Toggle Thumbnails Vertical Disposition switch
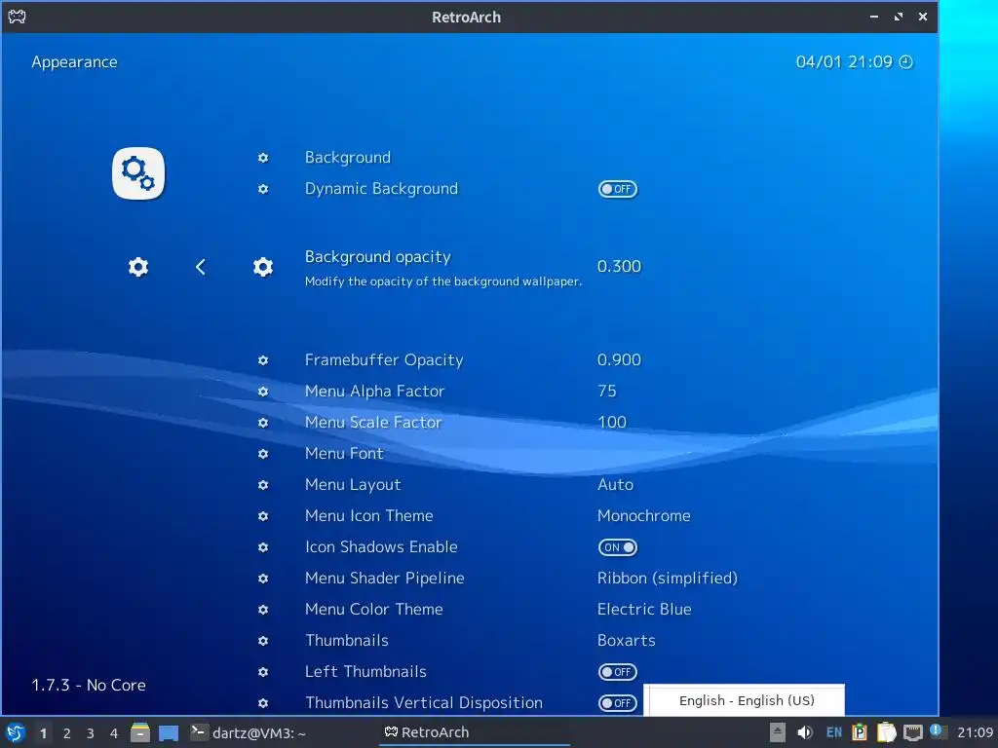This screenshot has width=998, height=748. 617,703
